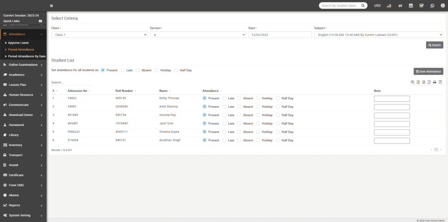The image size is (448, 222).
Task: Click the magnifier icon in student search
Action: click(x=363, y=6)
